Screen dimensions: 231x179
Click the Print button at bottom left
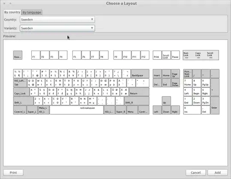(x=13, y=173)
